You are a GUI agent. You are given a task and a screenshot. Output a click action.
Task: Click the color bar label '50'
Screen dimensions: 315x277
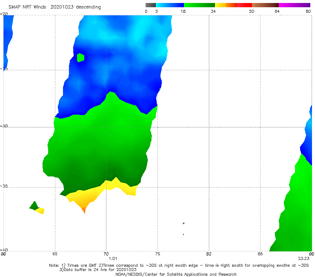coord(252,11)
